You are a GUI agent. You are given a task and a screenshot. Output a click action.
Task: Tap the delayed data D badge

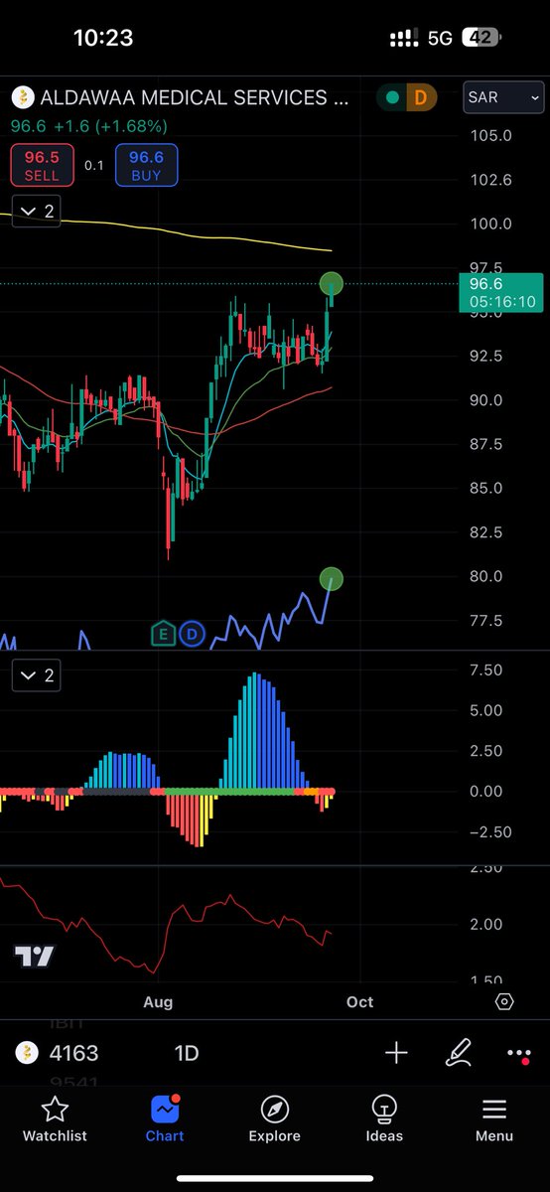(421, 97)
